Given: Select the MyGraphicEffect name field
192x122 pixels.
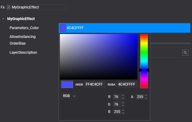Looking at the screenshot, I should coord(38,7).
